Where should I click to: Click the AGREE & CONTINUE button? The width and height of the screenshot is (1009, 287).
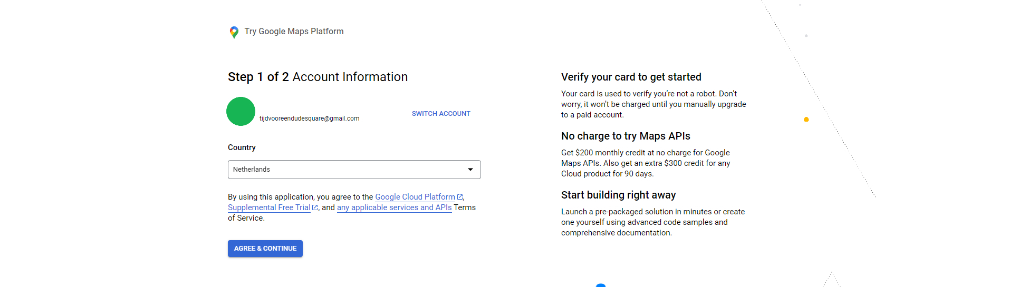coord(265,249)
